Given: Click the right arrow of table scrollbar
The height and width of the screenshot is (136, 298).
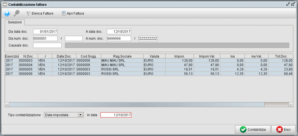Looking at the screenshot, I should point(290,104).
